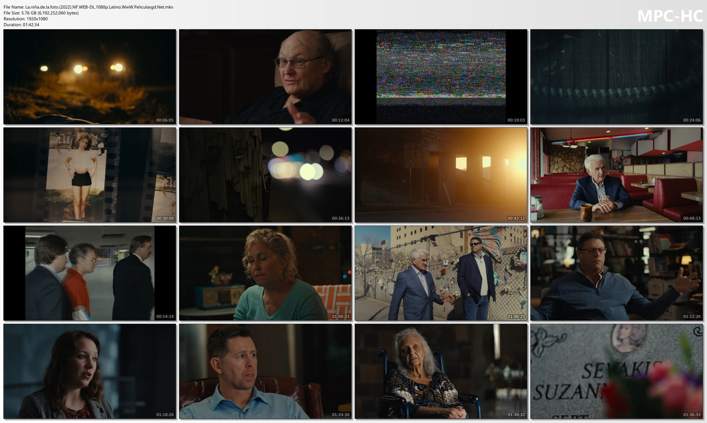Click the File Size 5.76 GB line
Viewport: 707px width, 423px height.
[41, 13]
